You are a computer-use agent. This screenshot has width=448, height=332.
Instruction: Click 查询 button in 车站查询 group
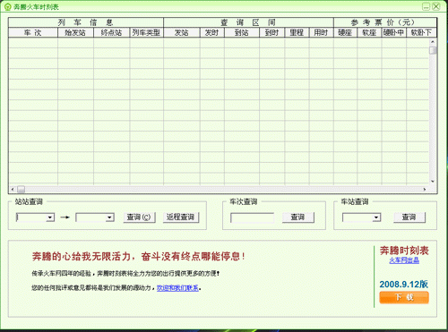click(x=409, y=217)
